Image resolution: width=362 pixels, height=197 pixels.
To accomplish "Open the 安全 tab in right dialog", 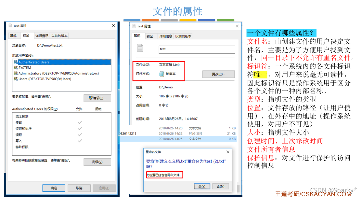I will click(150, 36).
